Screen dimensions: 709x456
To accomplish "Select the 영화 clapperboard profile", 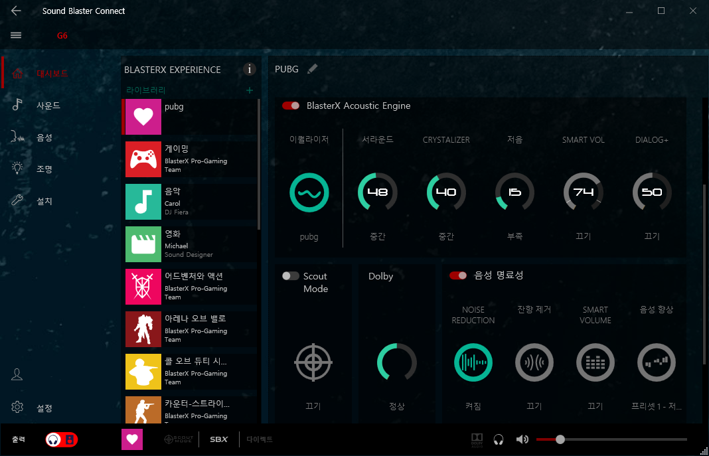I will tap(191, 244).
